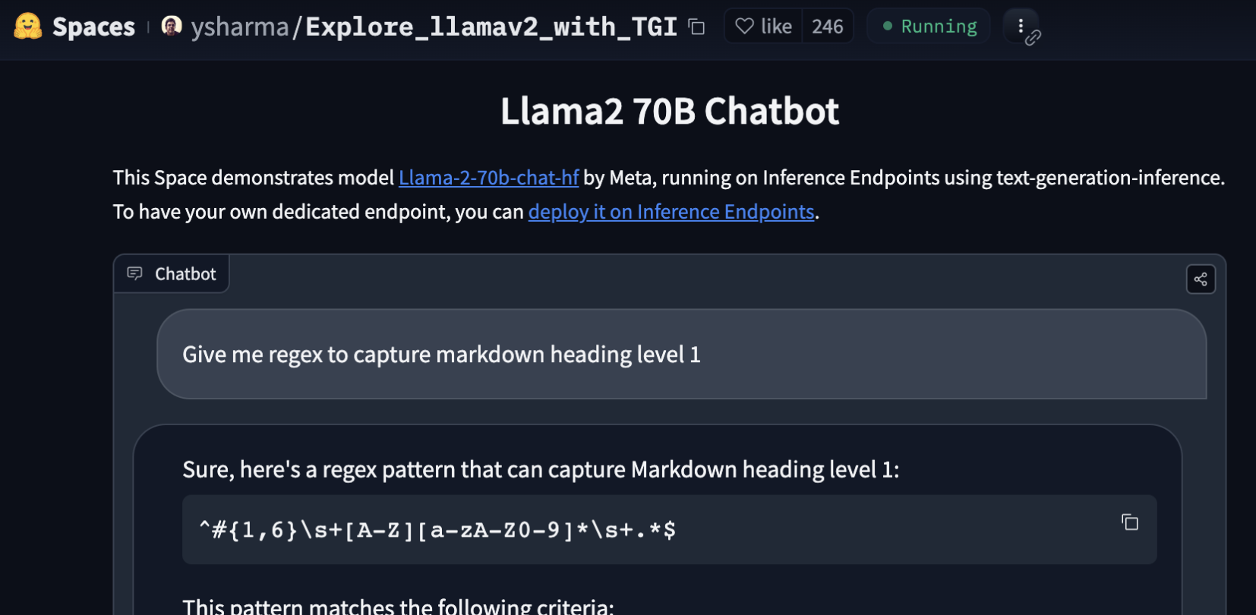Click the chain link icon beside the menu
Screen dimensions: 1256x615
(x=1033, y=37)
